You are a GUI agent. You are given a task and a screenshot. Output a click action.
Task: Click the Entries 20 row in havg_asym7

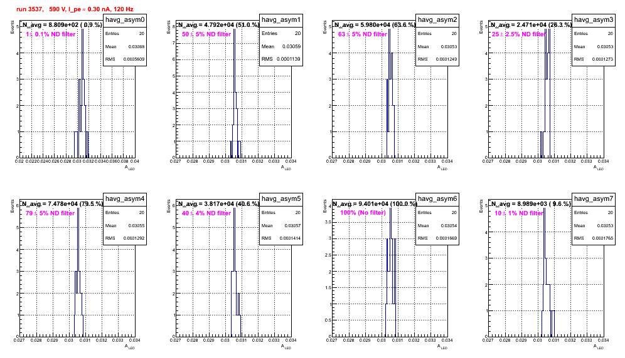pos(594,212)
